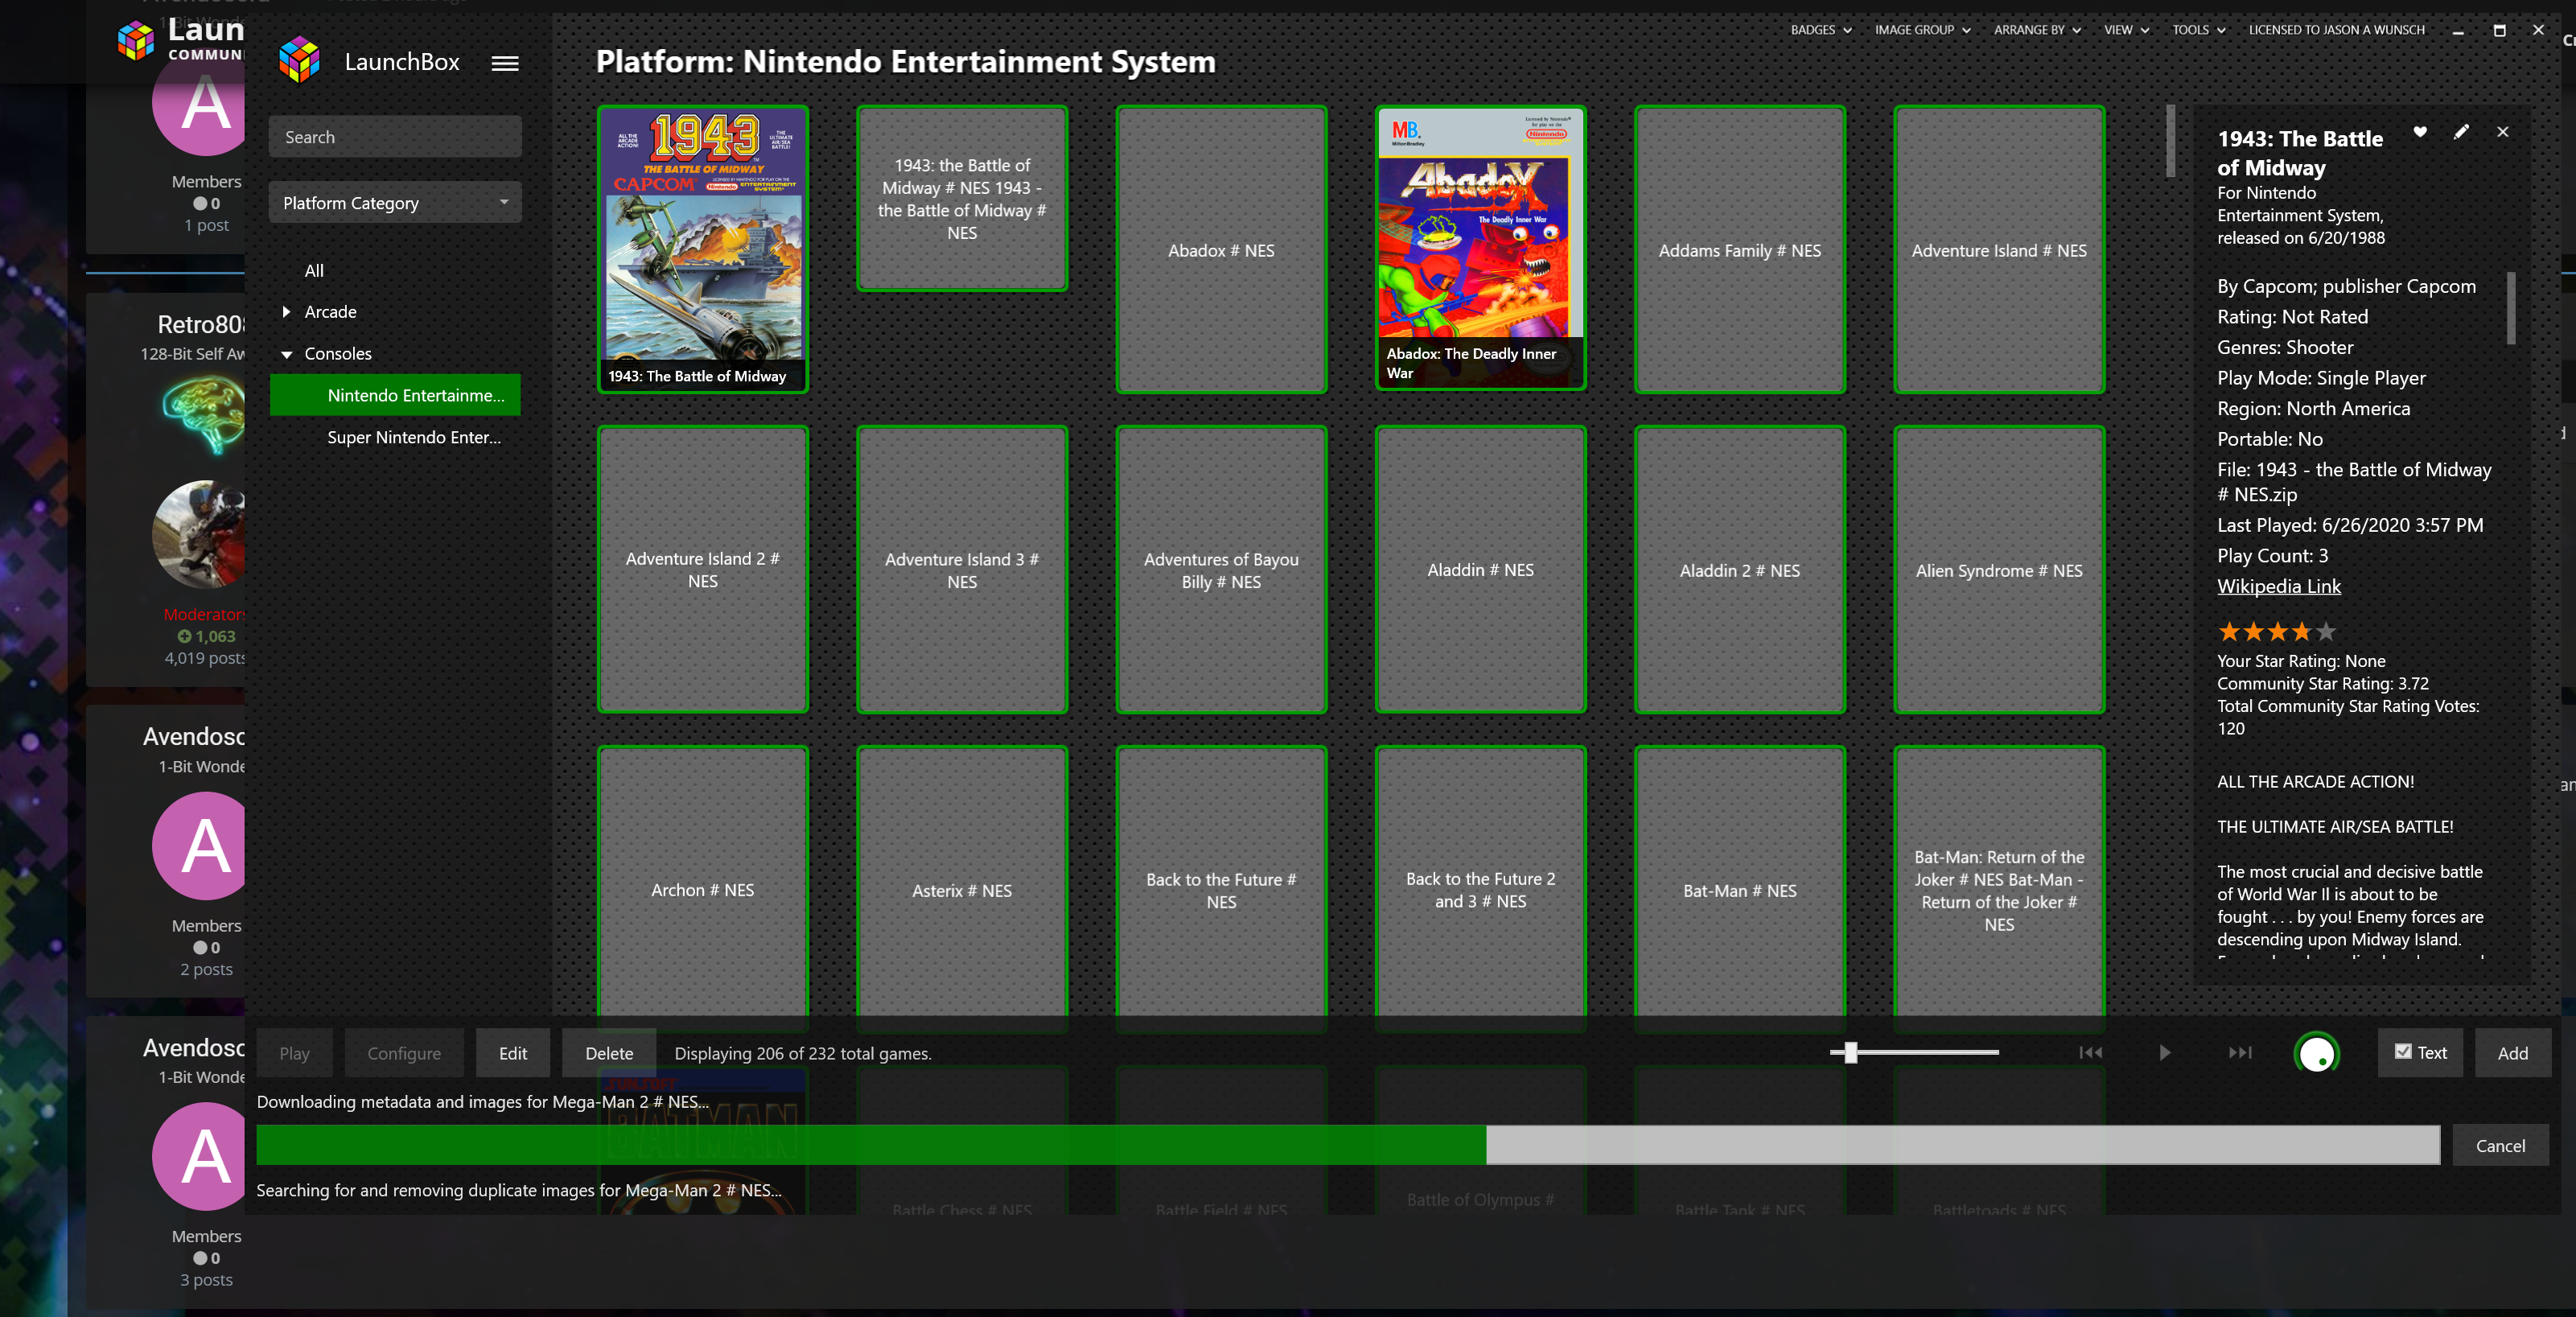Click the grayed Play button
The width and height of the screenshot is (2576, 1317).
pyautogui.click(x=294, y=1053)
